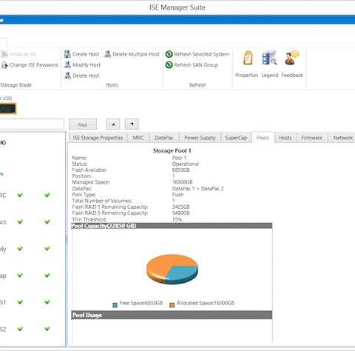Click the Status value Operational
The height and width of the screenshot is (351, 355).
point(186,164)
